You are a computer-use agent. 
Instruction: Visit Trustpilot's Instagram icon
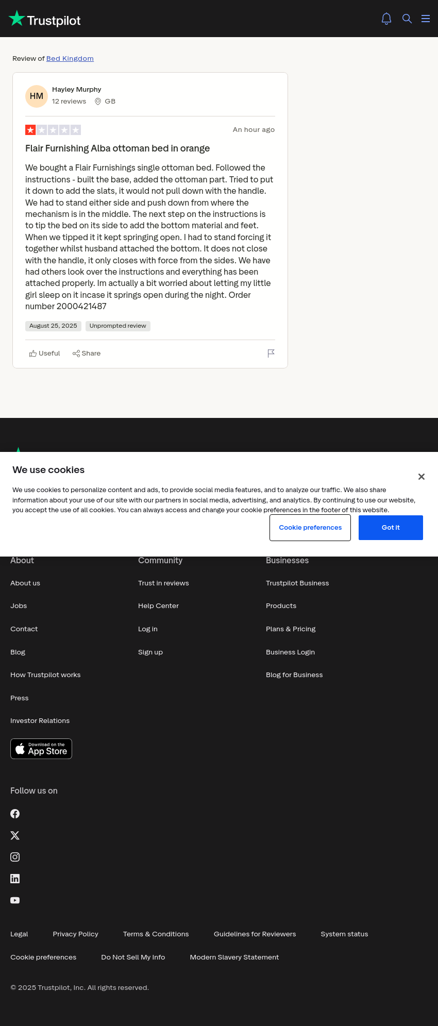(15, 857)
